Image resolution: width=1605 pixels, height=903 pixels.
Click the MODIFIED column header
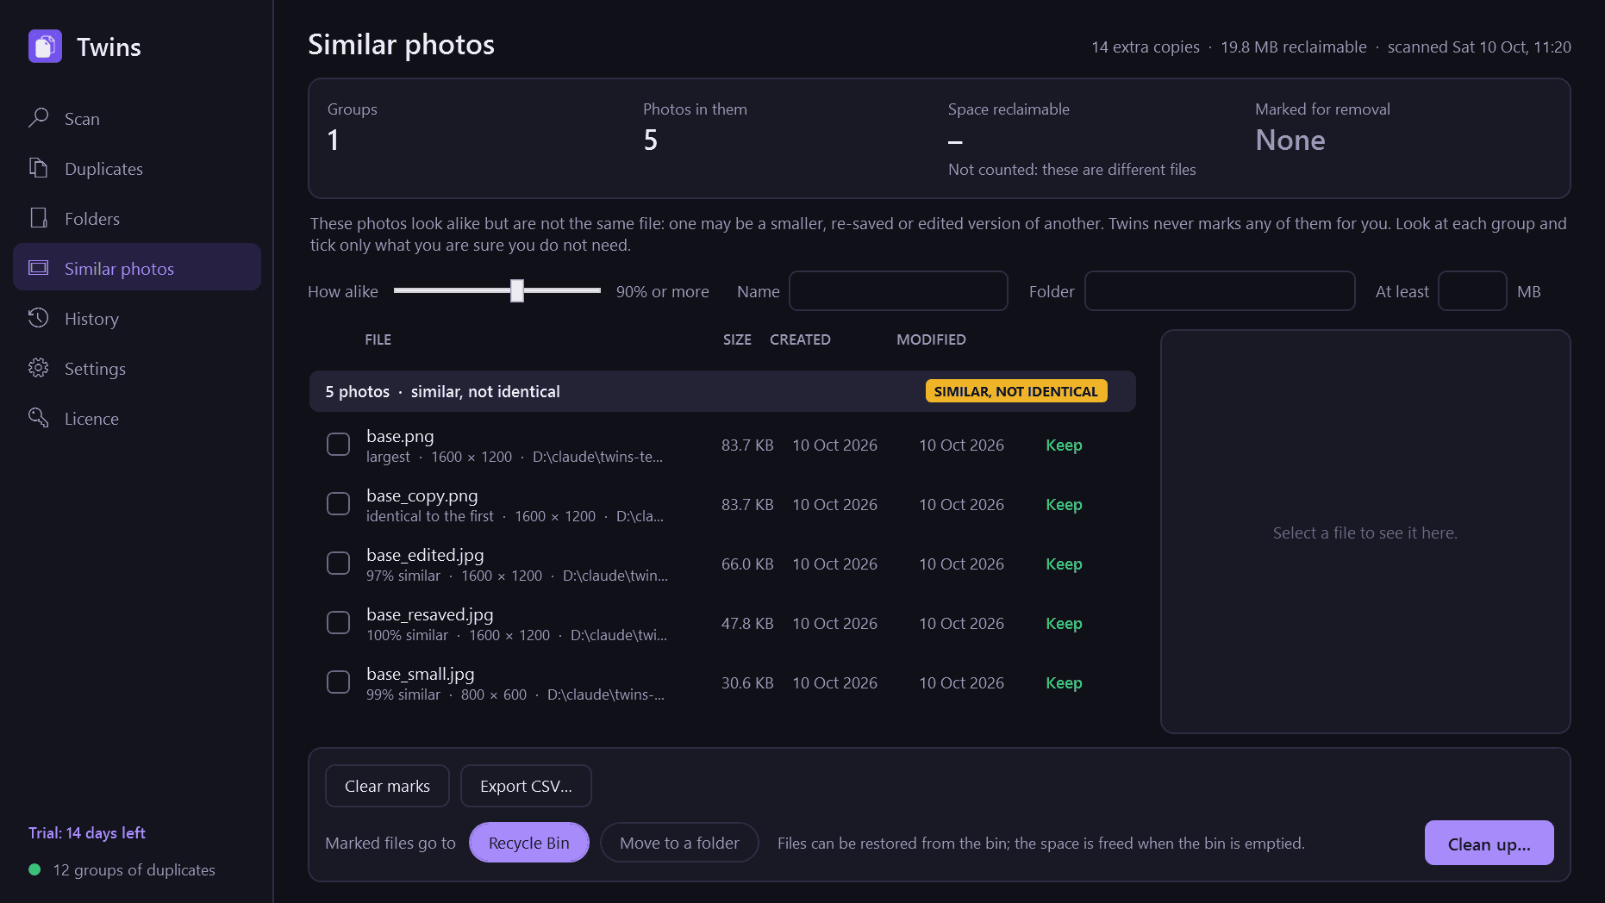point(931,339)
